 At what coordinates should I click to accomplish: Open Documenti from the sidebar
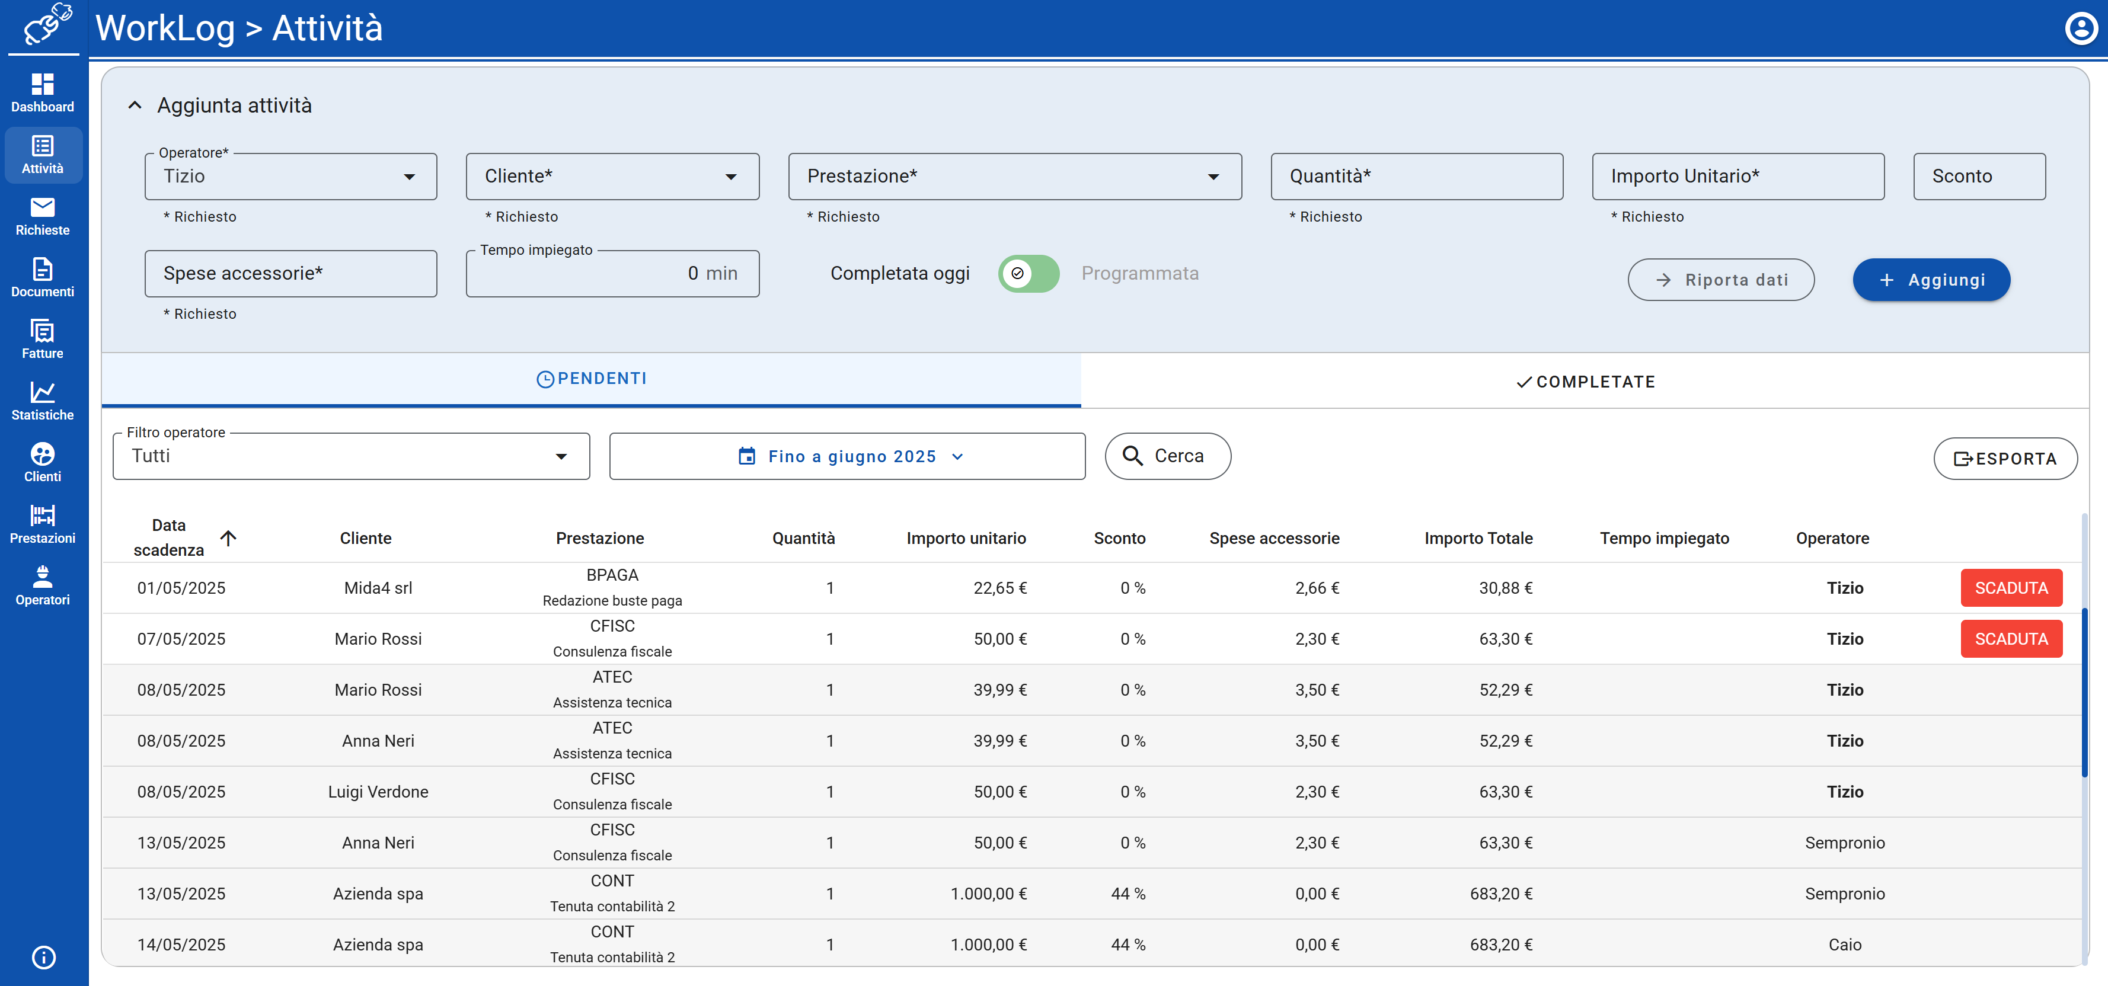click(43, 277)
